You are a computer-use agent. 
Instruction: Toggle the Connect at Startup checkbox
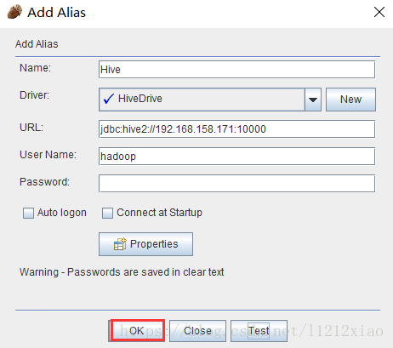[x=107, y=213]
